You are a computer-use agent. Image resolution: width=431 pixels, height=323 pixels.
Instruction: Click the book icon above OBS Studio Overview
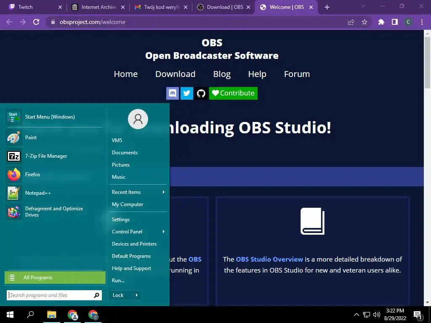click(x=313, y=221)
